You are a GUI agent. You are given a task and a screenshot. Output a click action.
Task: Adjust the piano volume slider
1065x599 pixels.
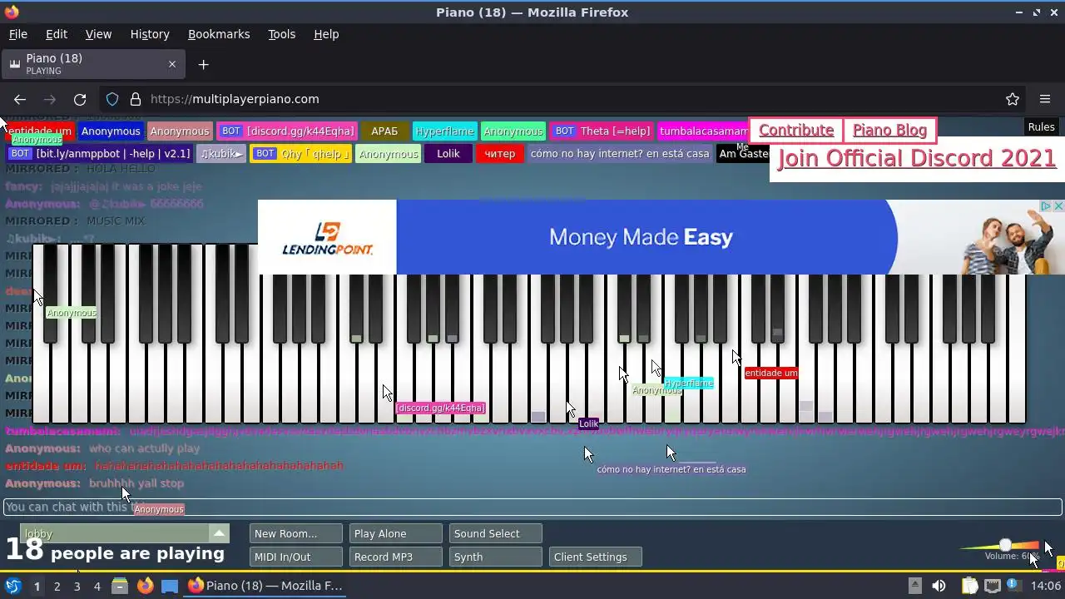coord(1005,546)
